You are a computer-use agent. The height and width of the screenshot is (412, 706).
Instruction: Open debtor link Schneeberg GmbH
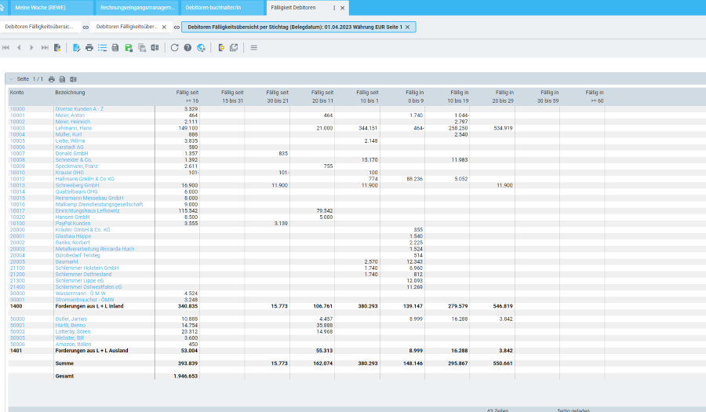point(76,185)
